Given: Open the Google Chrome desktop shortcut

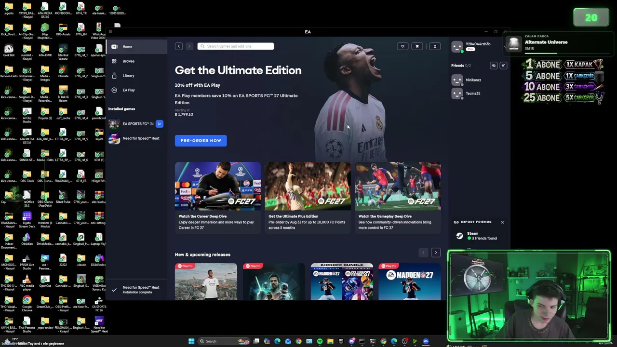Looking at the screenshot, I should [27, 303].
